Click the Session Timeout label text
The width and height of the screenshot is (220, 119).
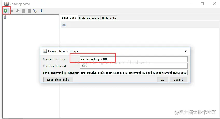(x=54, y=66)
